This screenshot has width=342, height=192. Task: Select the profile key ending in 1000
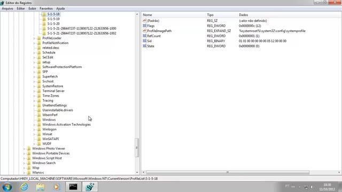[82, 28]
